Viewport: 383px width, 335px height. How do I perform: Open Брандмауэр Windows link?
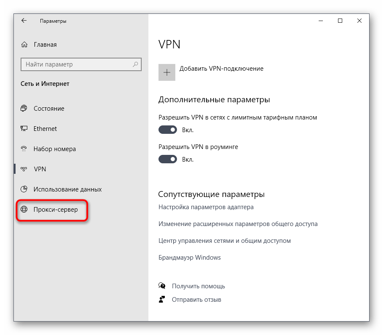[x=190, y=258]
